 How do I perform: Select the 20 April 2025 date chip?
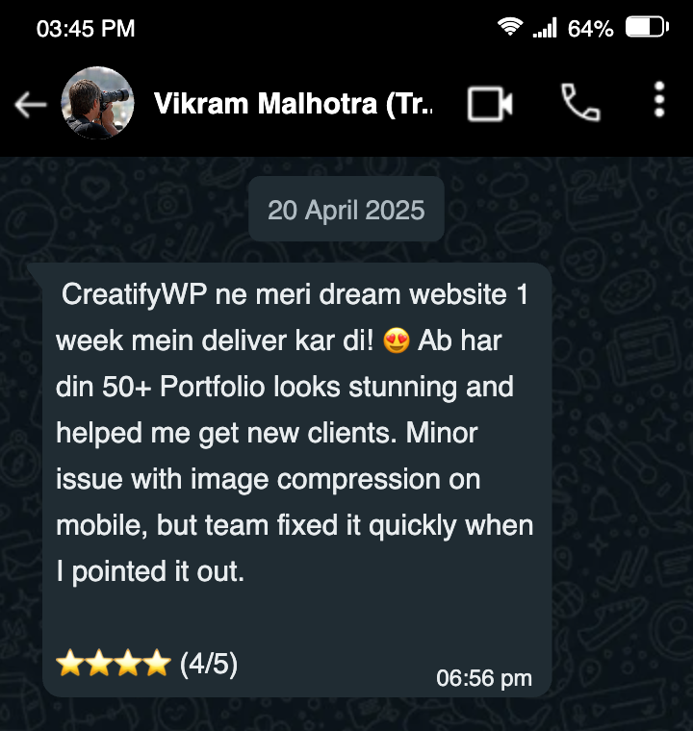346,210
